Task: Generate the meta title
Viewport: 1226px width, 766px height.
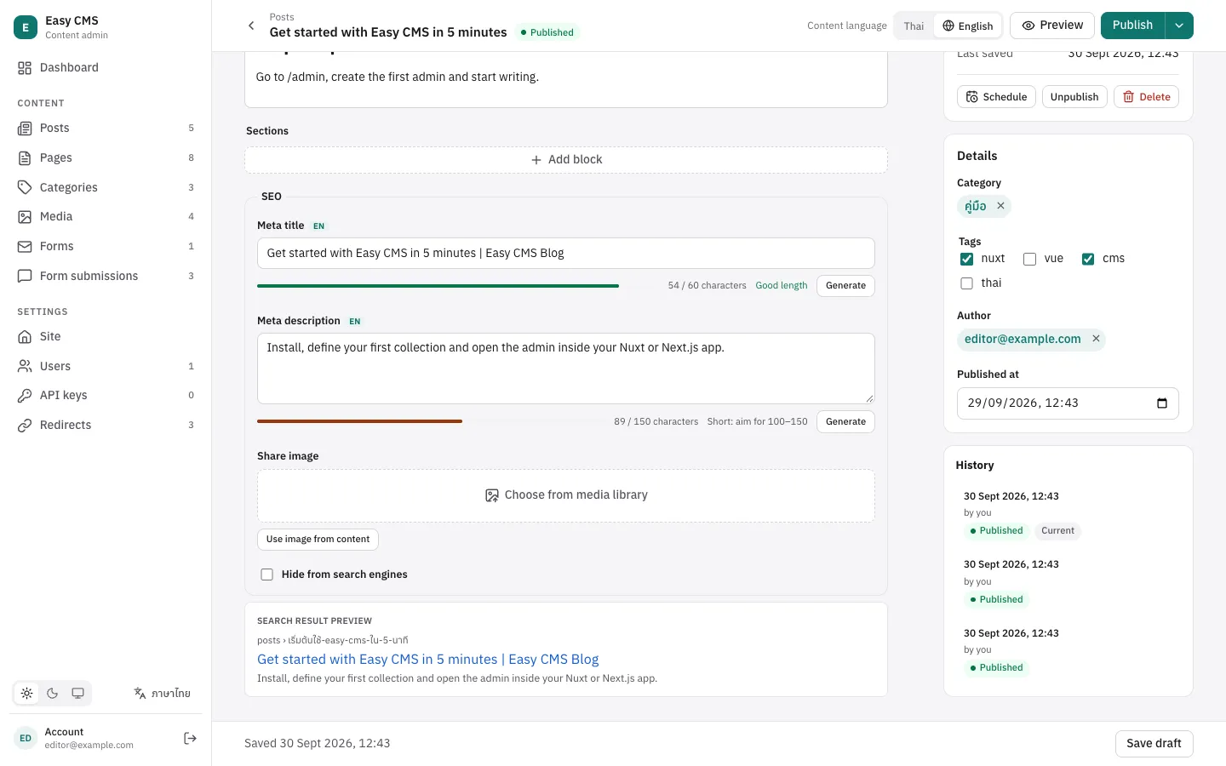Action: pos(845,286)
